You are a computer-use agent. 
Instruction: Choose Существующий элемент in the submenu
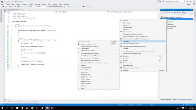click(98, 44)
